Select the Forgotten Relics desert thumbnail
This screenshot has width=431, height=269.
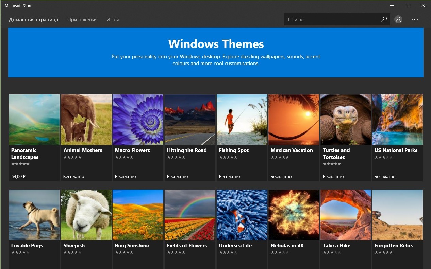tap(398, 215)
